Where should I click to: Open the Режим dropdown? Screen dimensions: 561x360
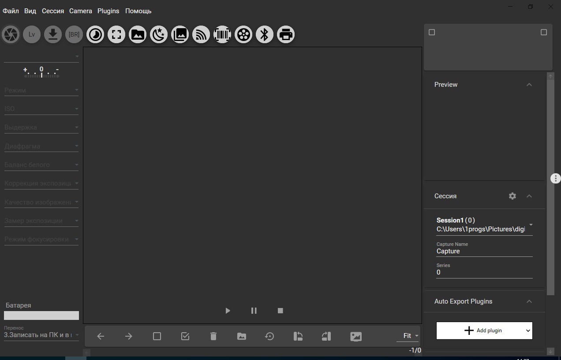click(x=41, y=90)
